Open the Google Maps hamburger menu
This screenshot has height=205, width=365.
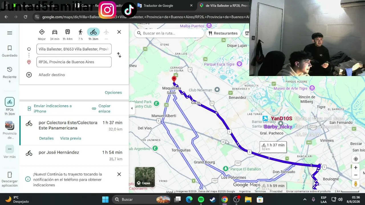pyautogui.click(x=10, y=33)
